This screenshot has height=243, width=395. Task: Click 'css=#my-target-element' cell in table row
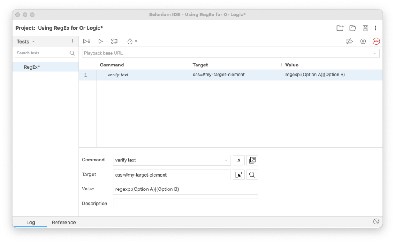[x=219, y=75]
